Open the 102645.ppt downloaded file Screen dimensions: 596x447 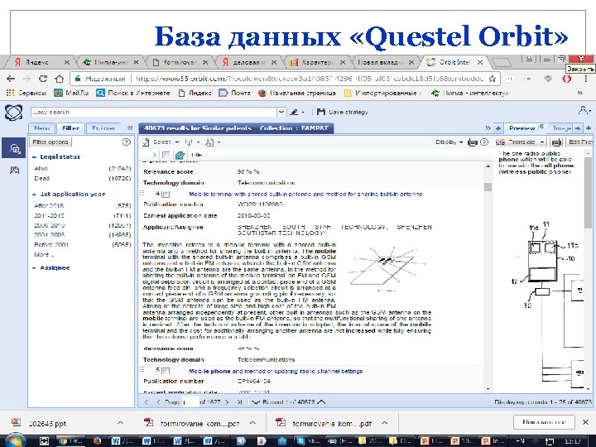[47, 423]
